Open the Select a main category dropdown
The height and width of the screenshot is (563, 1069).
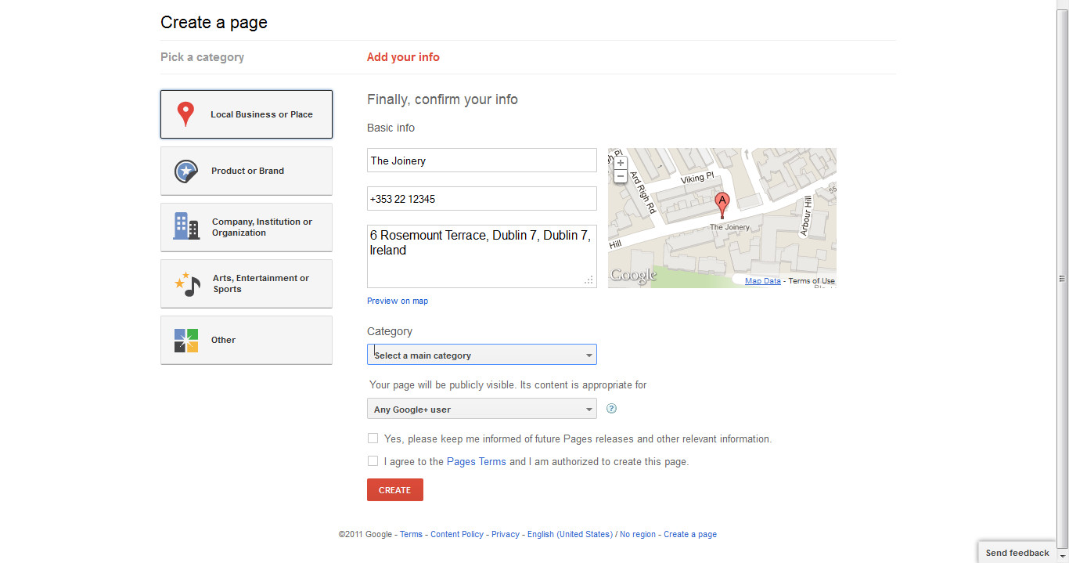coord(481,355)
